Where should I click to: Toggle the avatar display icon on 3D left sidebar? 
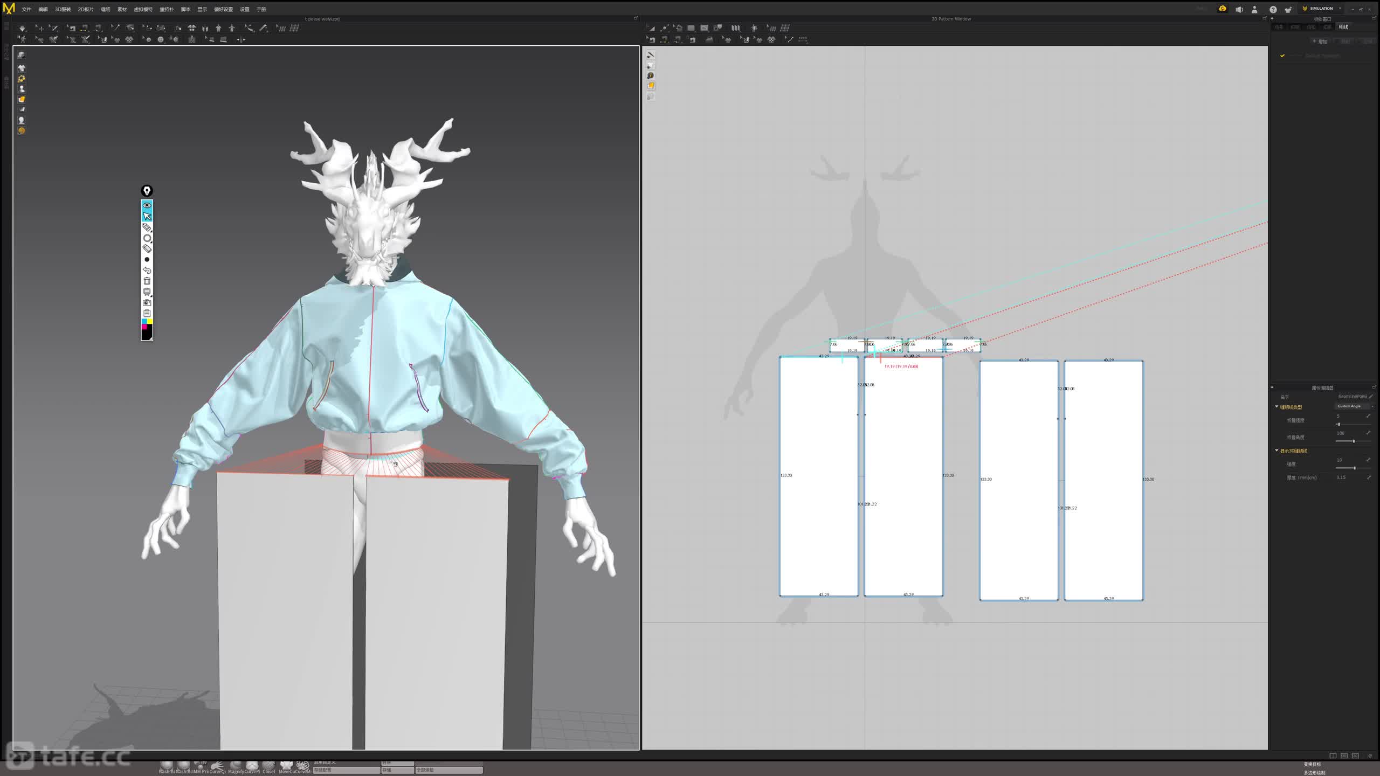point(22,89)
